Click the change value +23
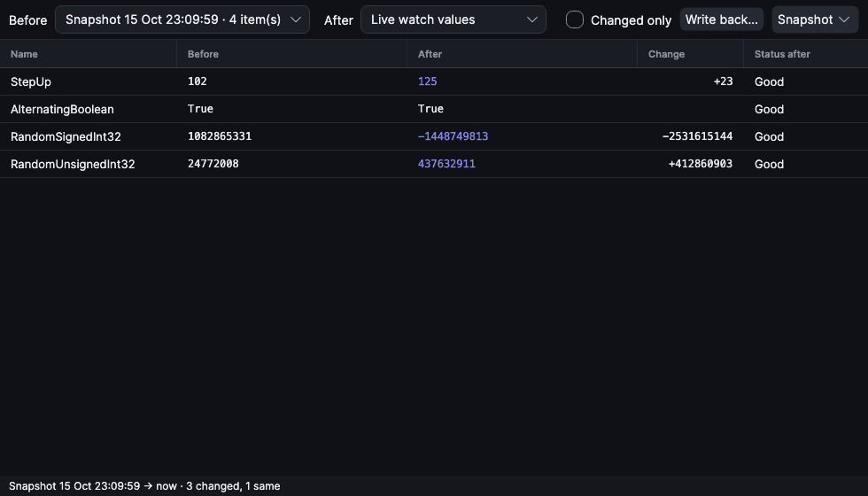 coord(723,81)
